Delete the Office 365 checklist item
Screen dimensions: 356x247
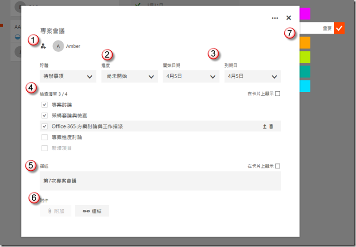[x=272, y=127]
